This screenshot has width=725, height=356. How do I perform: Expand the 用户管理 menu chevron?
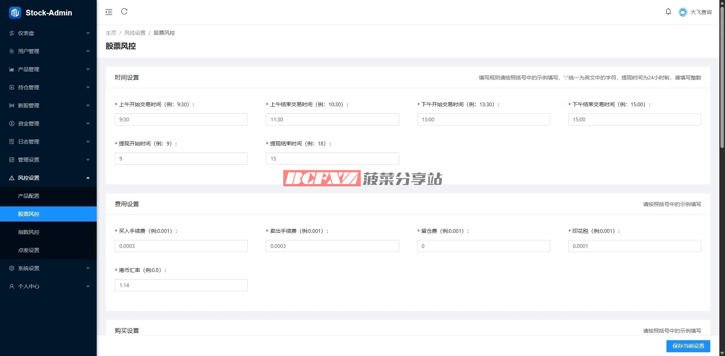(x=88, y=51)
